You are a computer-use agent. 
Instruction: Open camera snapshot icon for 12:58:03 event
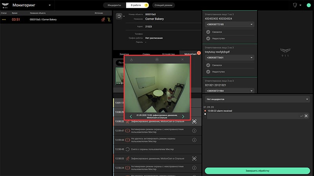click(x=194, y=158)
